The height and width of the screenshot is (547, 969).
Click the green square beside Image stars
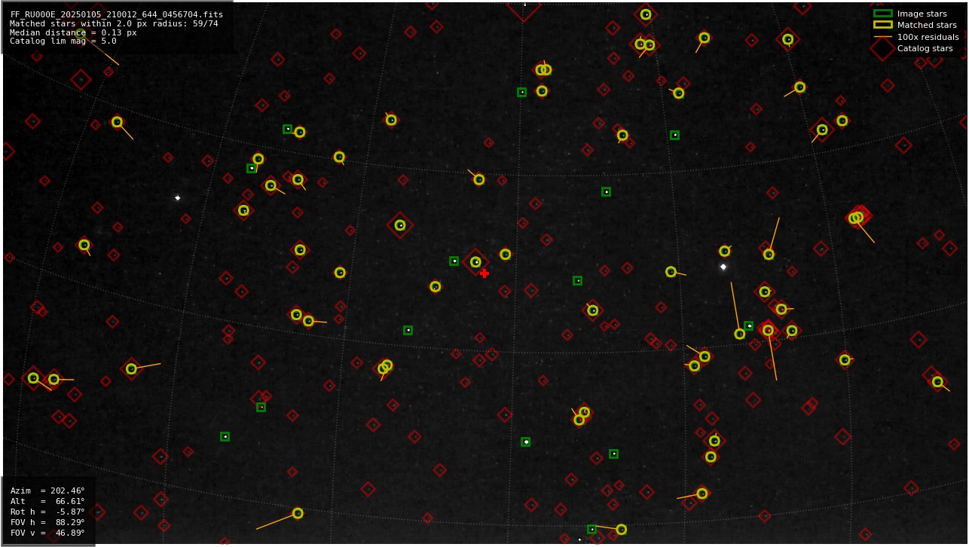[882, 14]
